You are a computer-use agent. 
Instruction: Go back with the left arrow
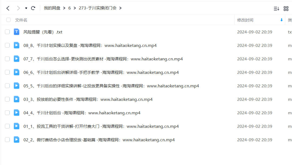pyautogui.click(x=8, y=8)
